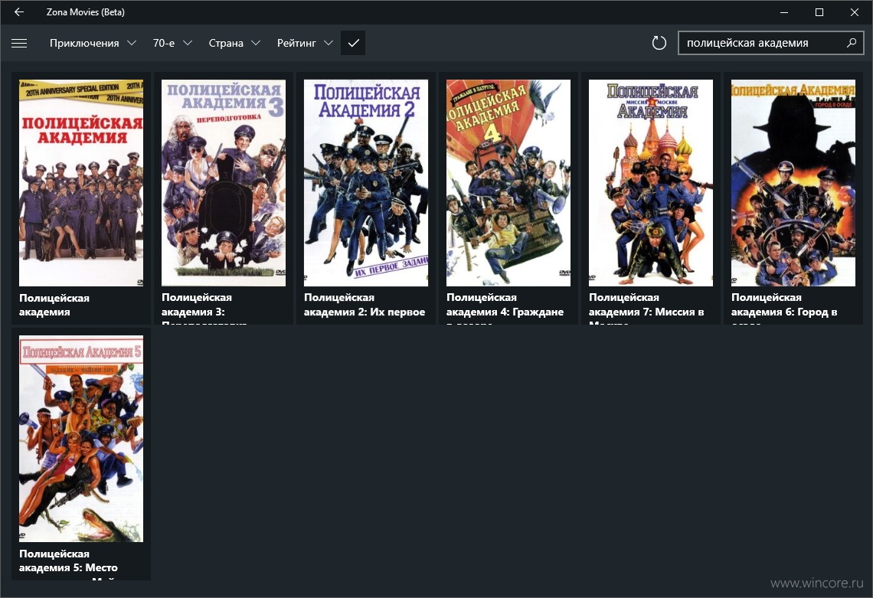Expand the Страна country dropdown
This screenshot has width=873, height=598.
(x=234, y=43)
